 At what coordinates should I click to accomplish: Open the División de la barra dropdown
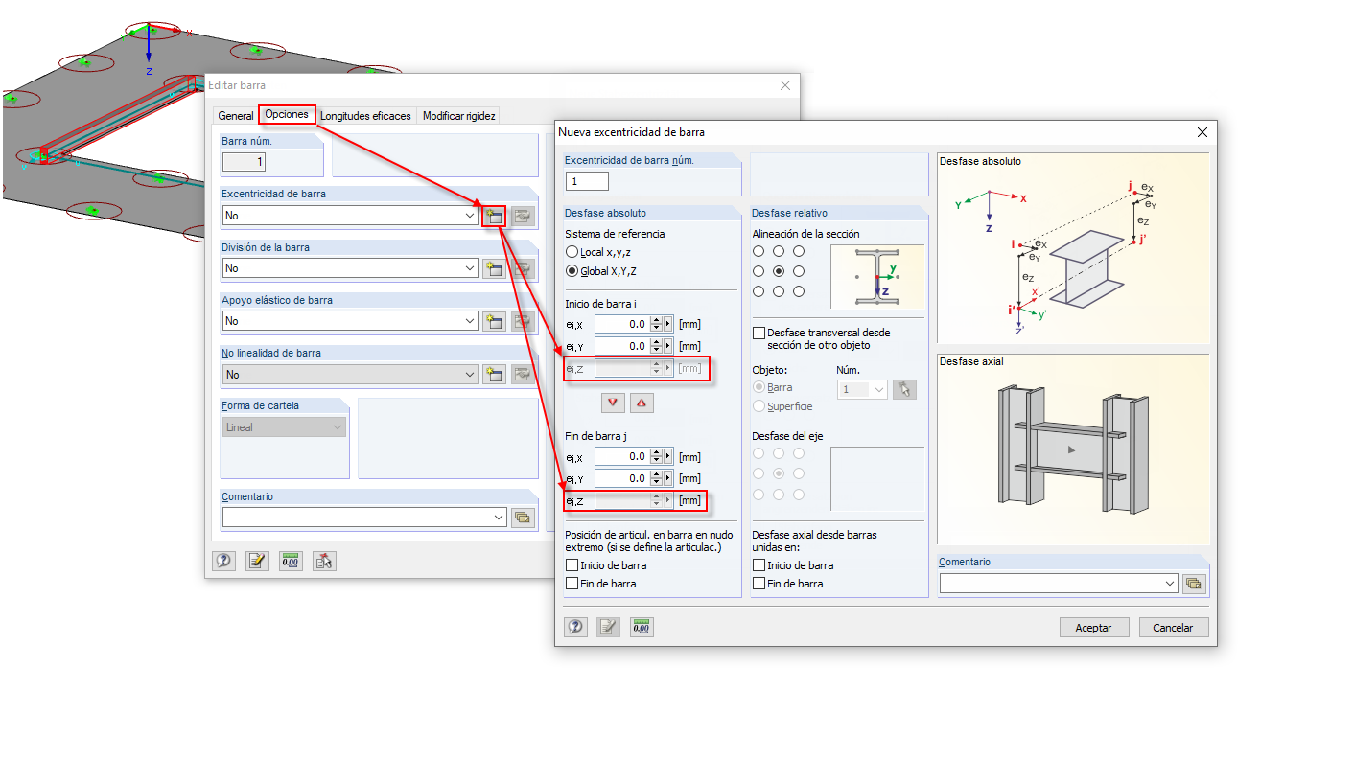coord(469,268)
